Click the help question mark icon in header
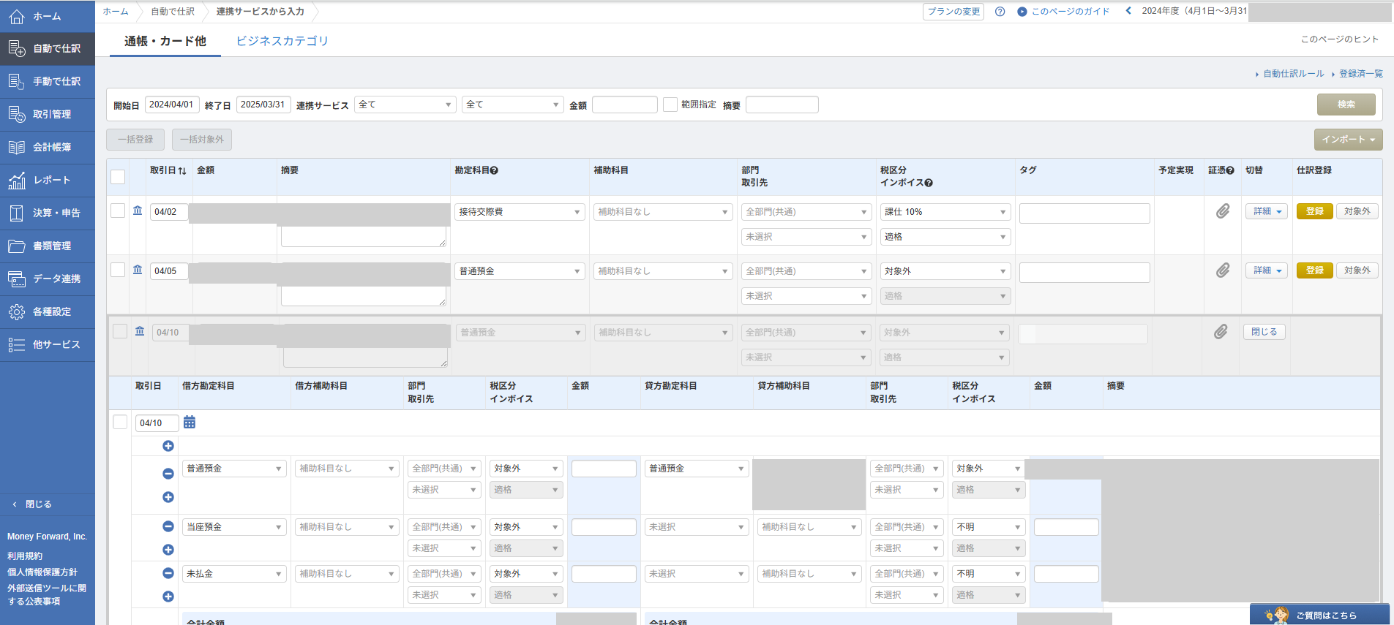This screenshot has height=625, width=1394. point(1000,12)
